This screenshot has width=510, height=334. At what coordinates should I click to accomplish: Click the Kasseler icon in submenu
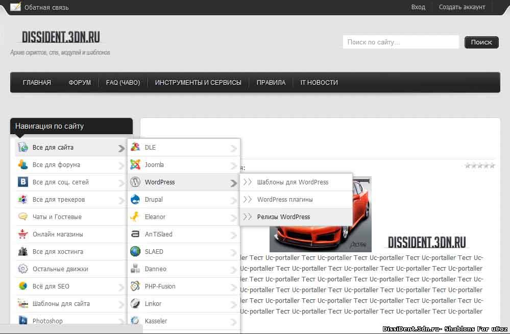click(135, 321)
